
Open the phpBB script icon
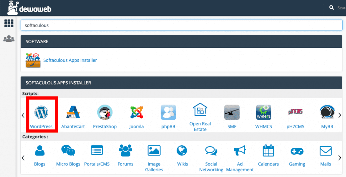coord(168,112)
